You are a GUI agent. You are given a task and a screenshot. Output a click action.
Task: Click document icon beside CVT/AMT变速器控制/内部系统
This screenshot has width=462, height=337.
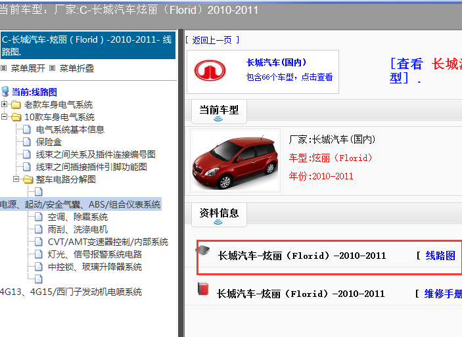(x=39, y=242)
